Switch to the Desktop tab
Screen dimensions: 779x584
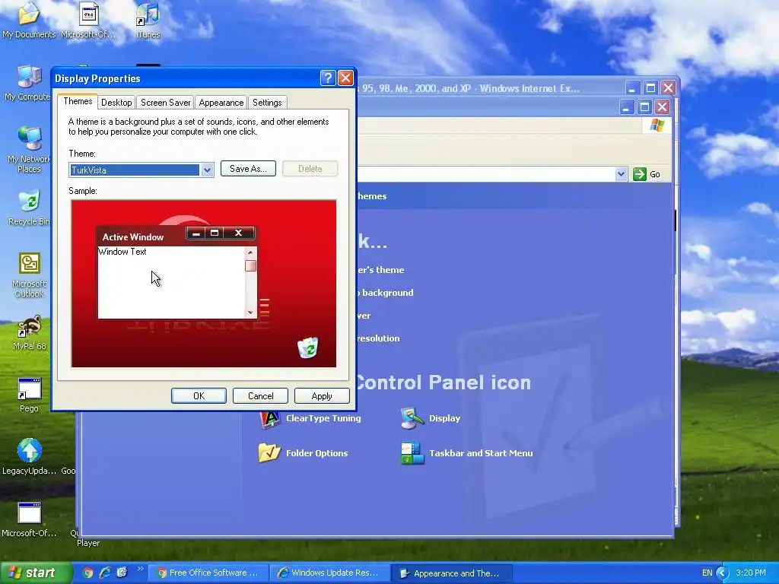(x=116, y=103)
